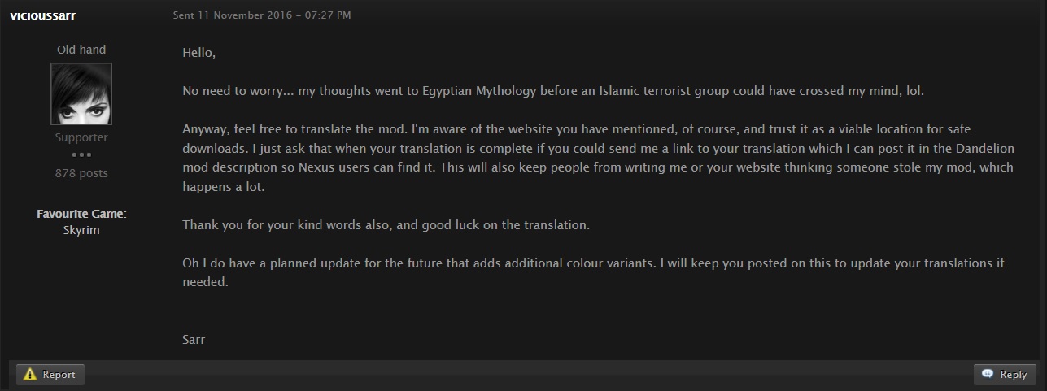Image resolution: width=1047 pixels, height=391 pixels.
Task: Click the planned update paragraph
Action: (x=594, y=272)
